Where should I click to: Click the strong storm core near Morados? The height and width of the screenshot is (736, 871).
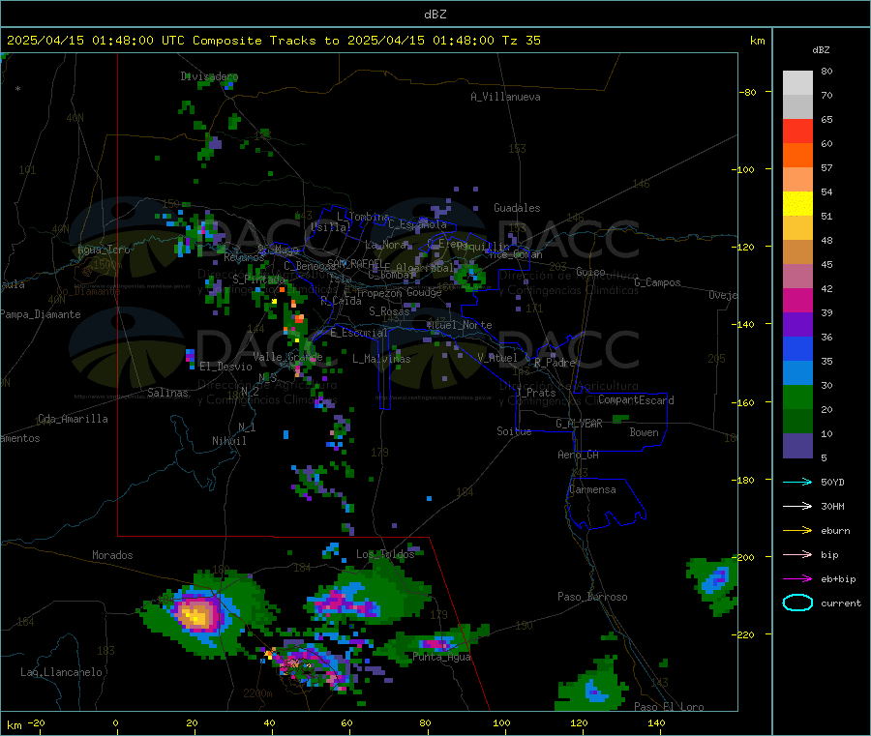[196, 615]
